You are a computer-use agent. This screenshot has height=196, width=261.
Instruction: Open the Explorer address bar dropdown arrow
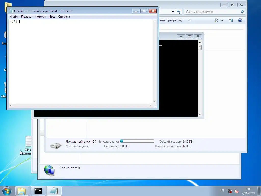click(x=173, y=12)
